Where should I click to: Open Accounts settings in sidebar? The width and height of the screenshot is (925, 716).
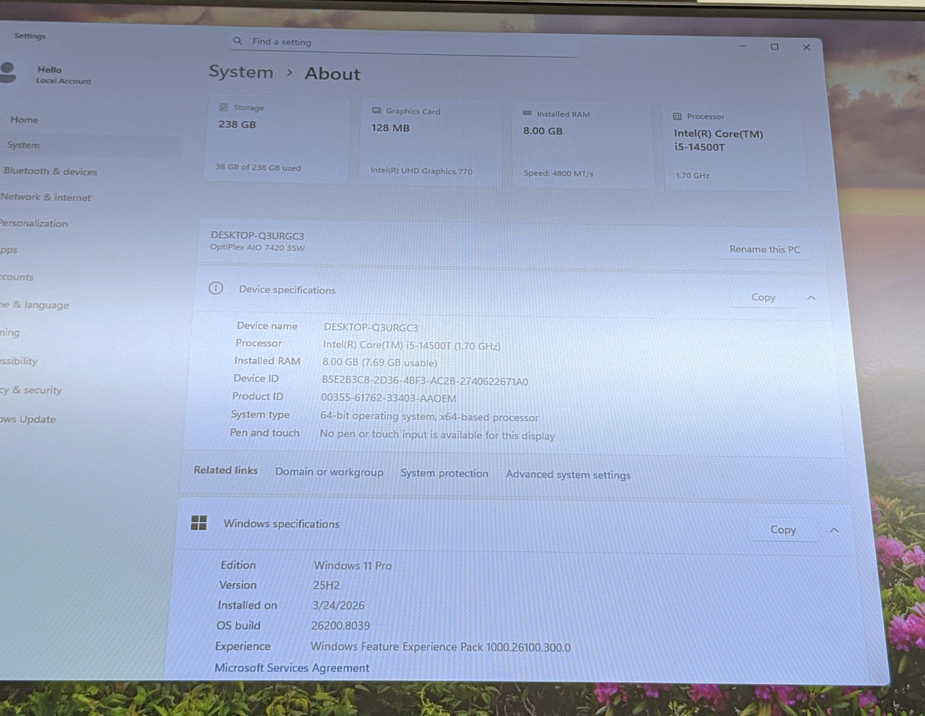pyautogui.click(x=17, y=277)
